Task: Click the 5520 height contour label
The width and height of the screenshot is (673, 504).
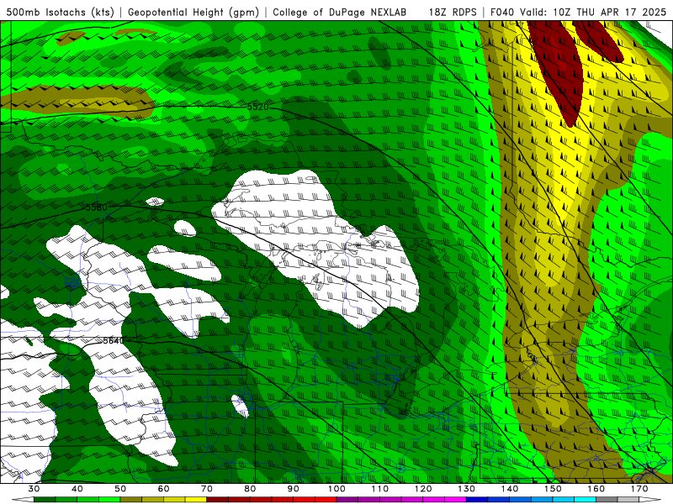Action: pos(258,107)
